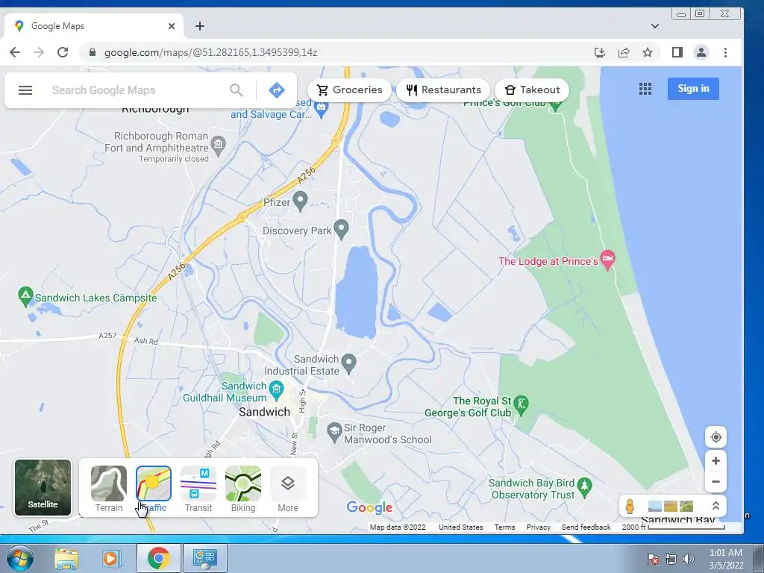Reload the page in Chrome
764x573 pixels.
[x=63, y=52]
